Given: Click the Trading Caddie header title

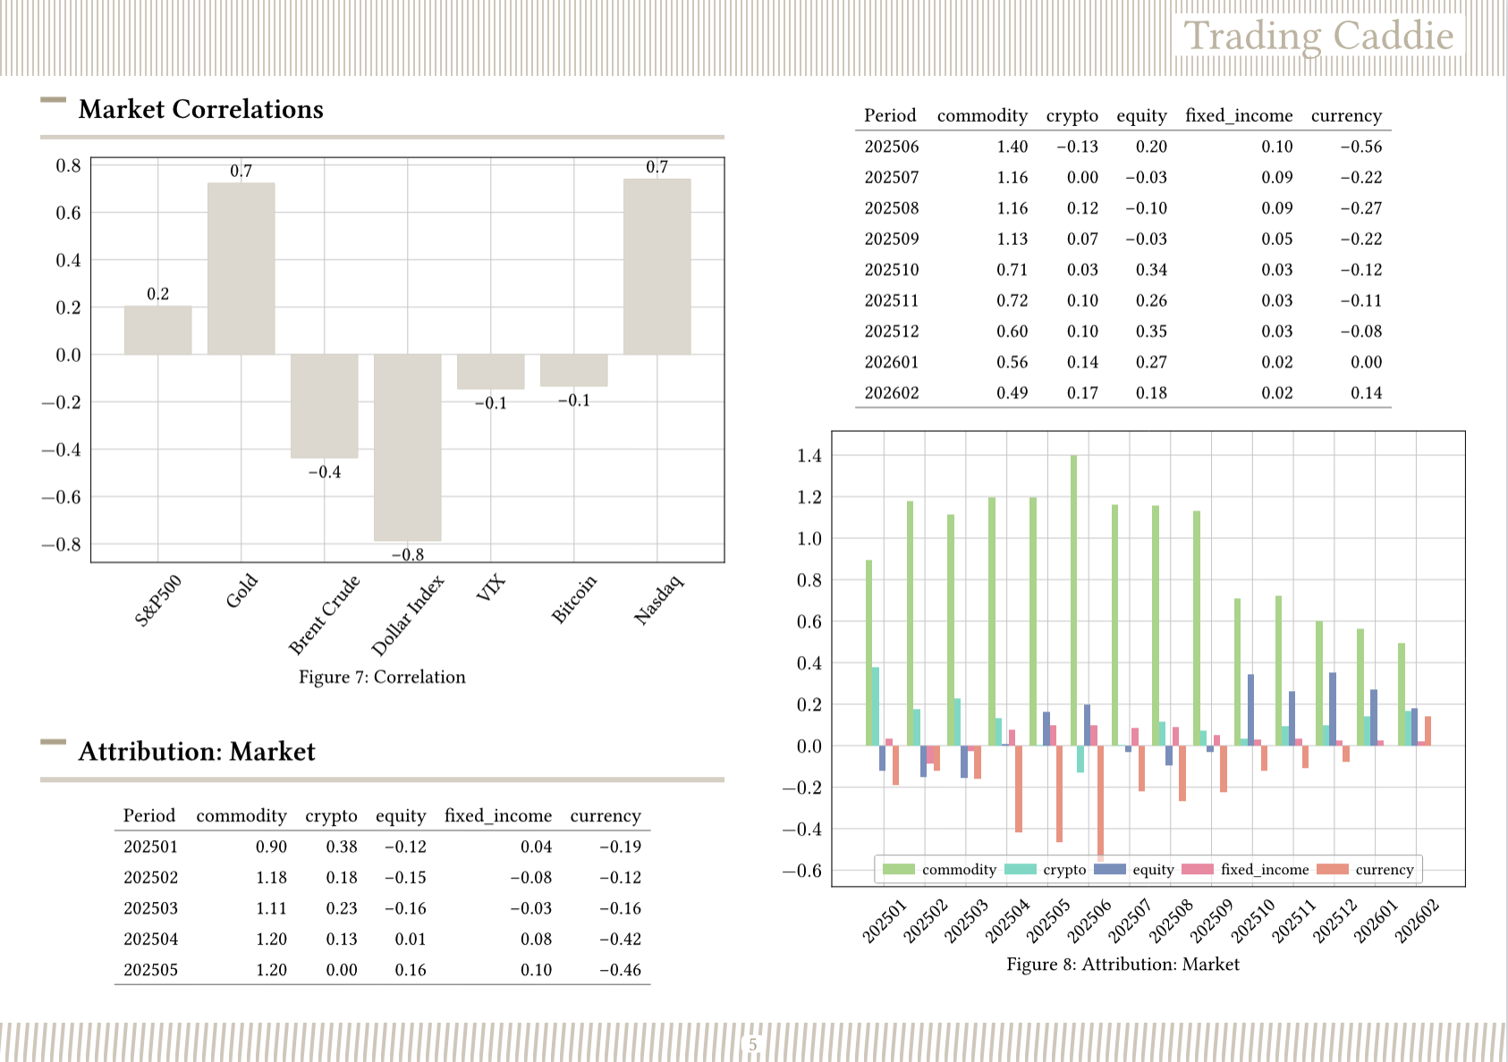Looking at the screenshot, I should (x=1318, y=36).
